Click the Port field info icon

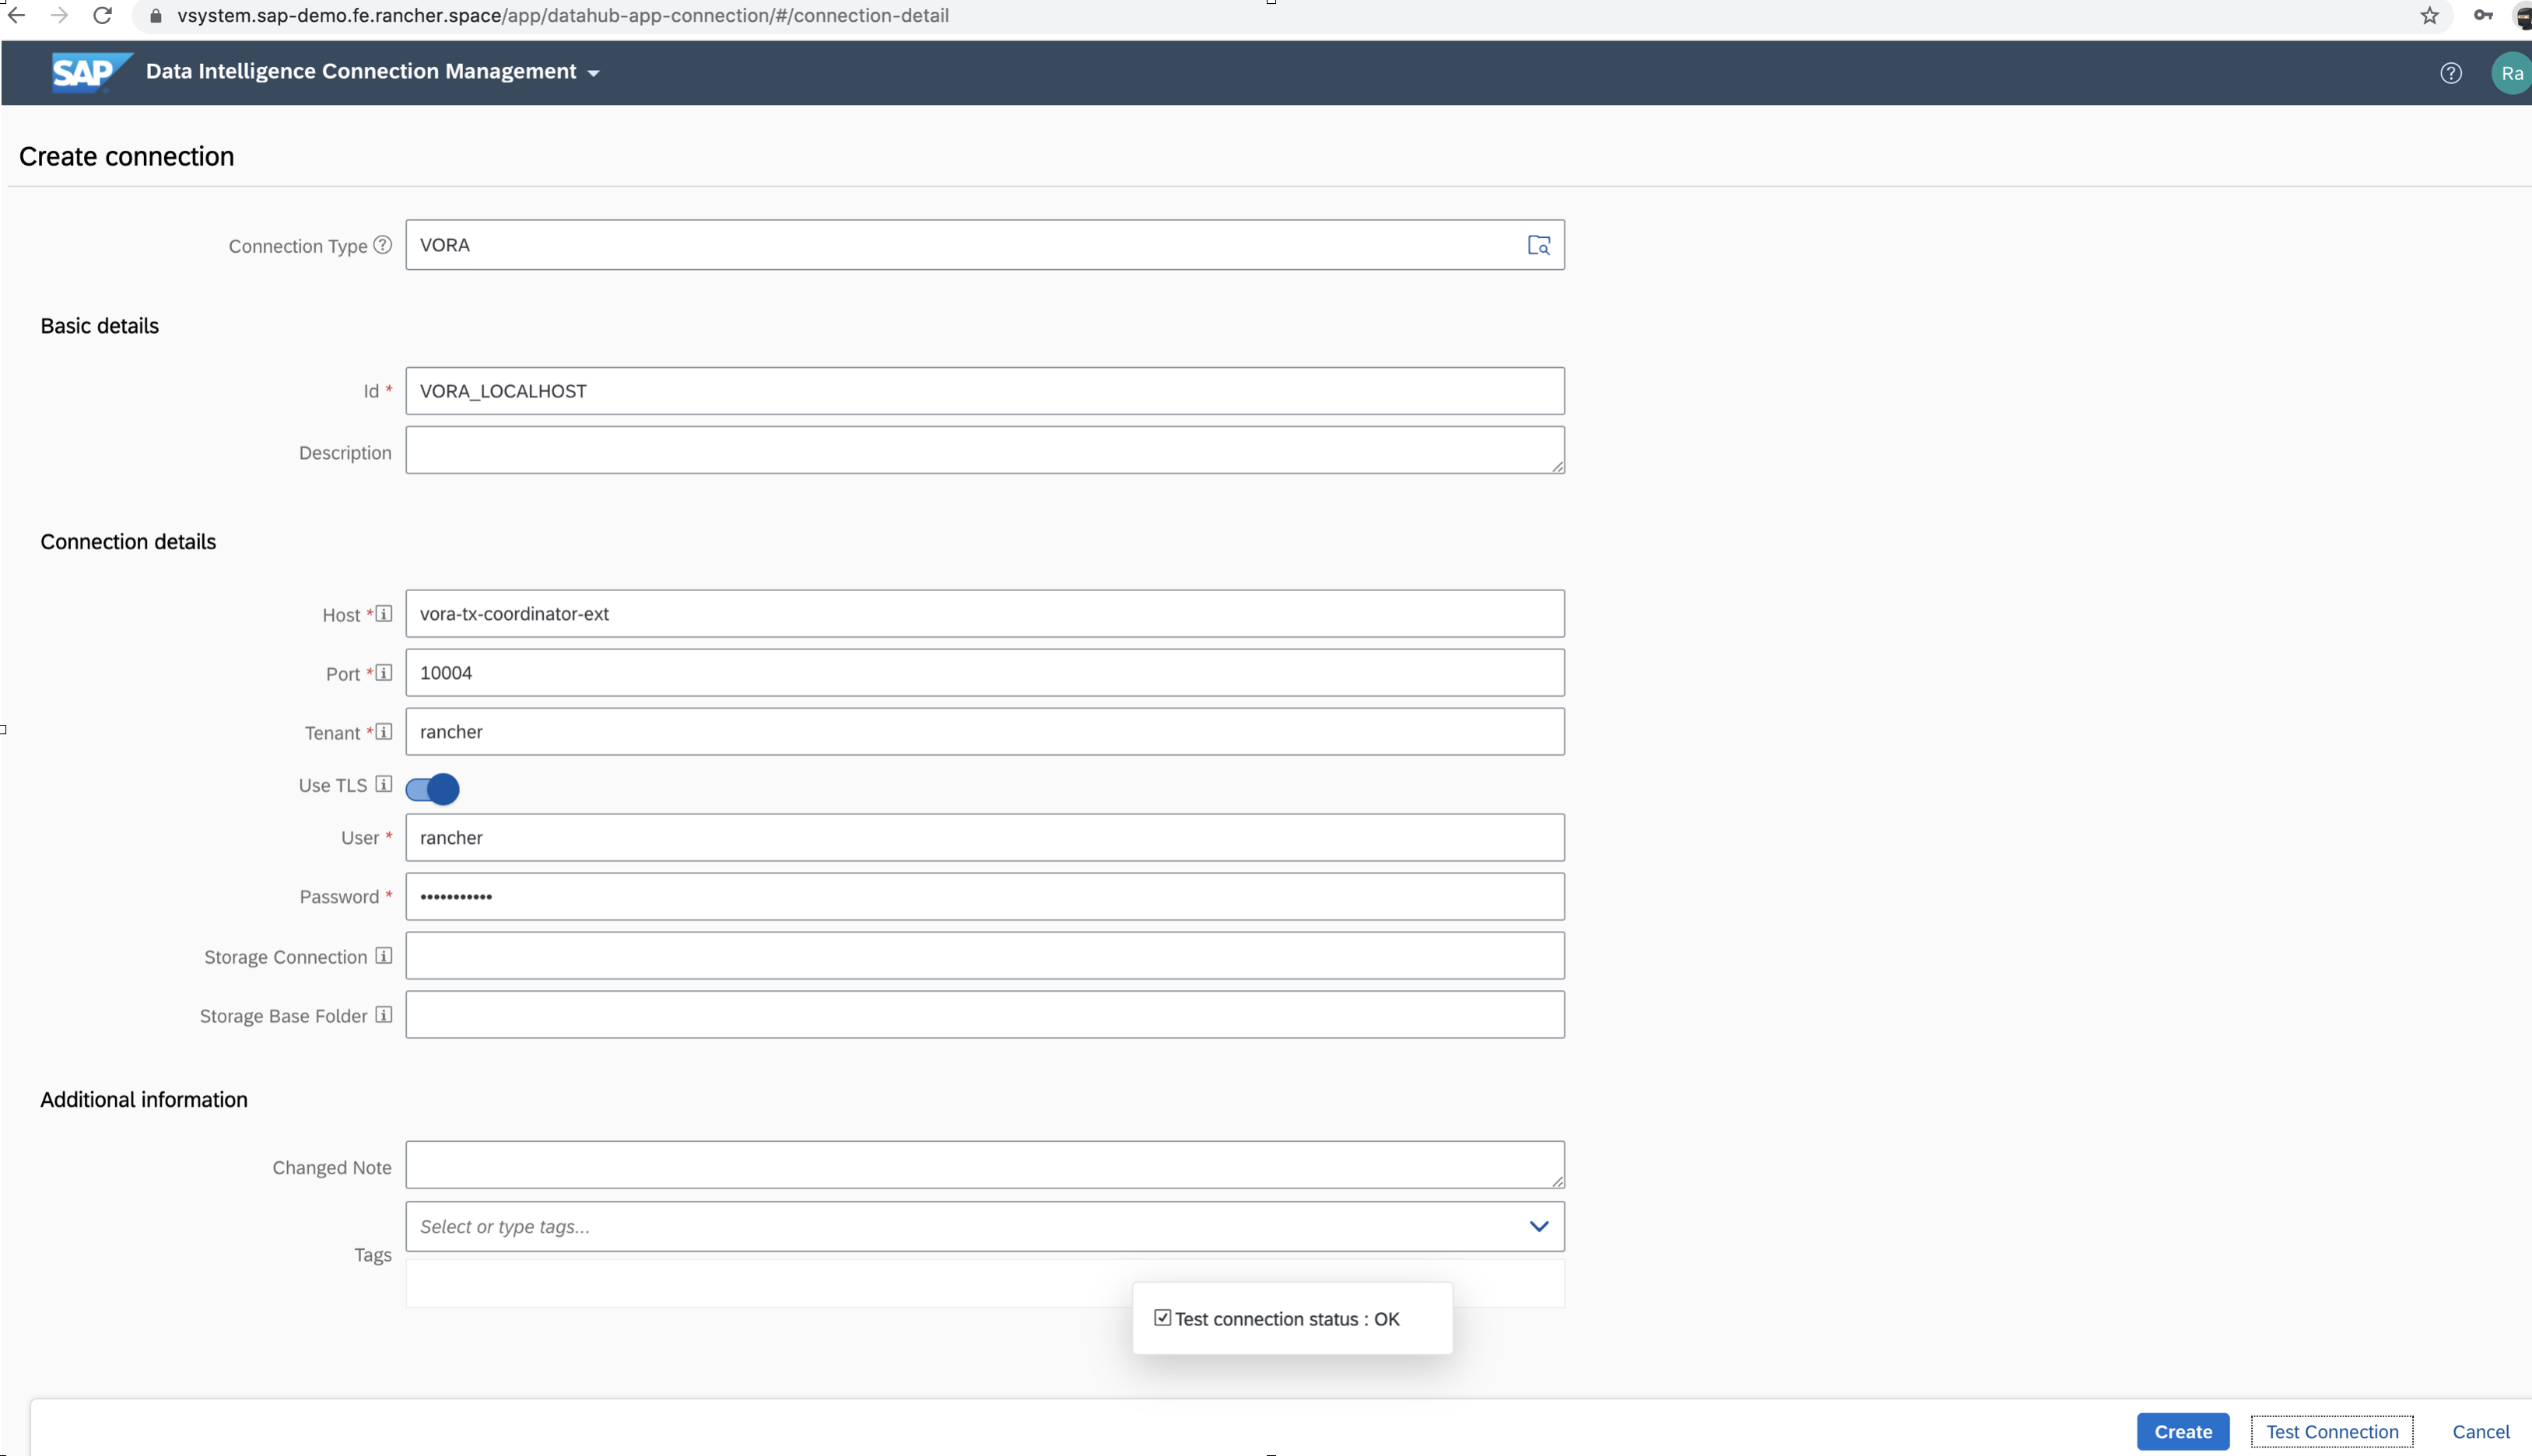(383, 673)
